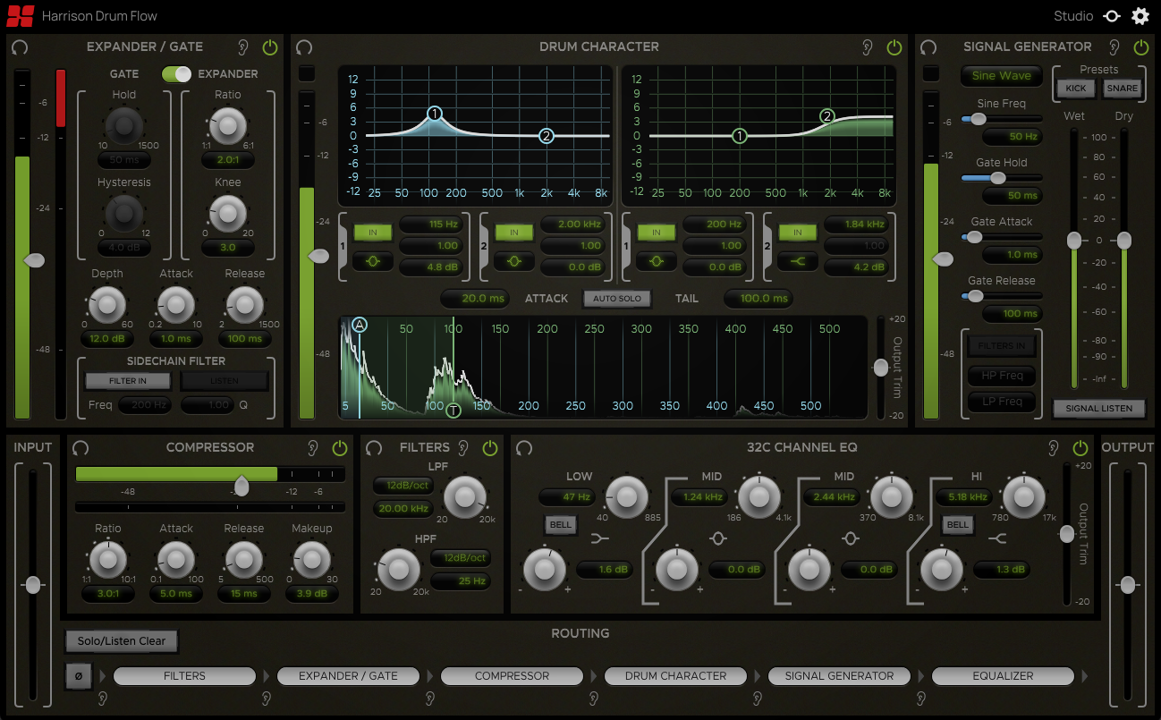Open the HPF 12dB/oct slope selector
This screenshot has width=1161, height=720.
(461, 557)
